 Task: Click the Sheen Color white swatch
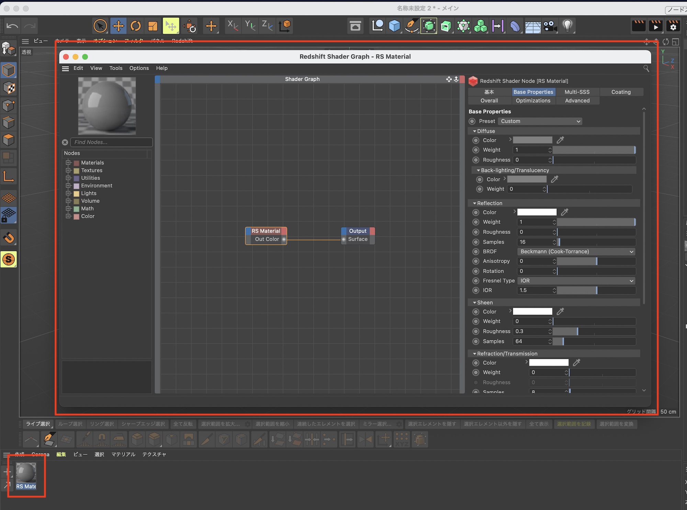(532, 312)
